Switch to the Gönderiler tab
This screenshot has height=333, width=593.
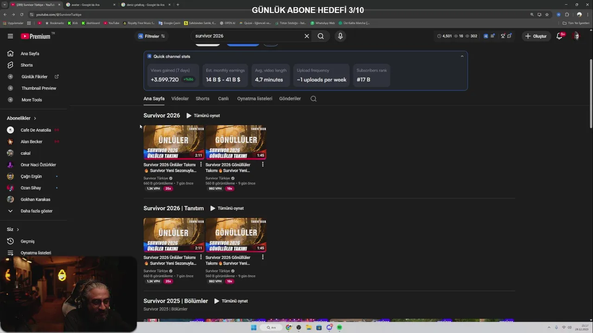(x=290, y=99)
